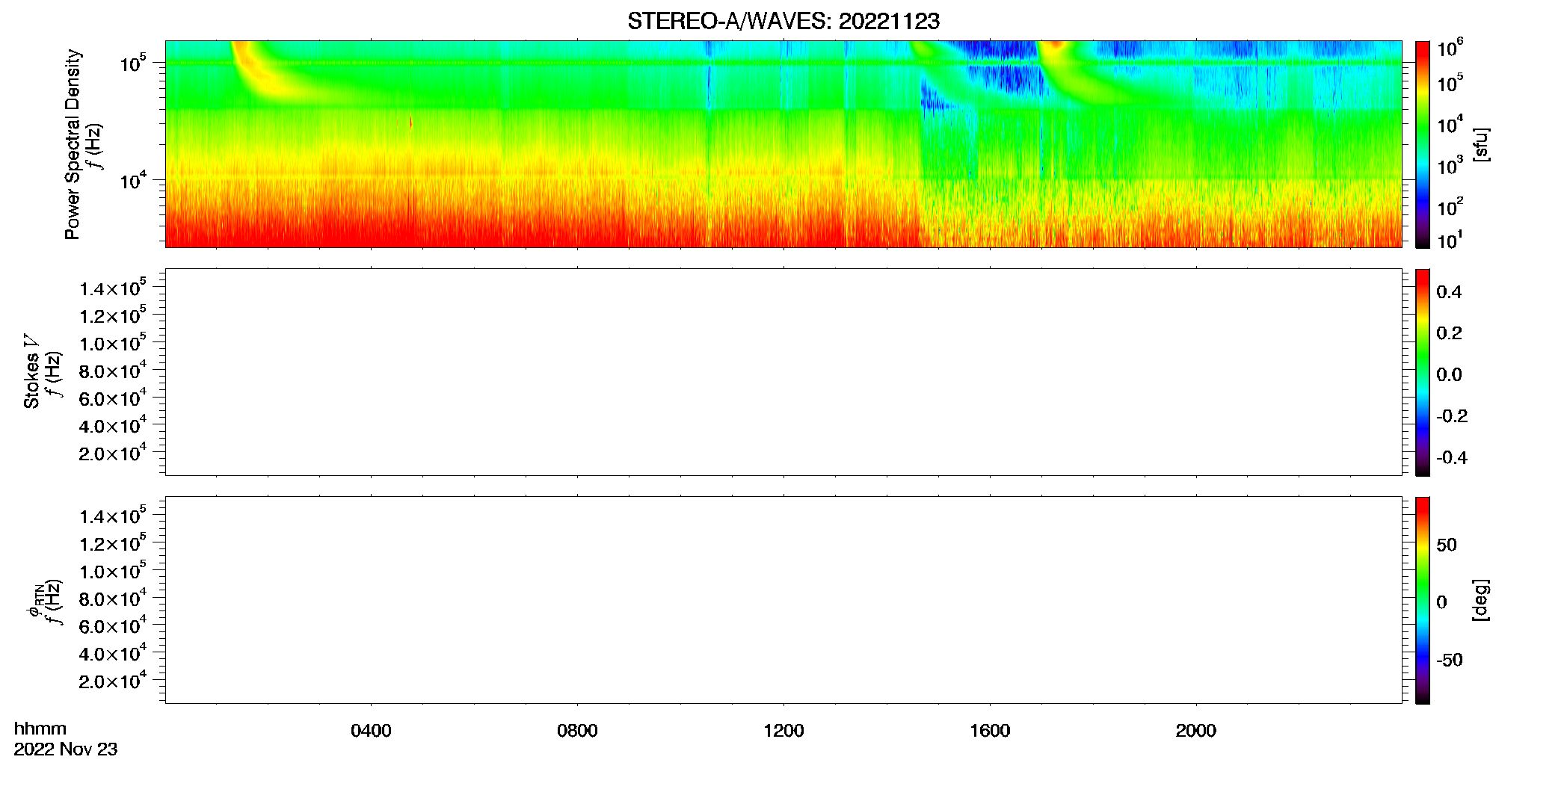Click the power spectral density rainbow colorbar
Viewport: 1567px width, 807px height.
(x=1422, y=144)
